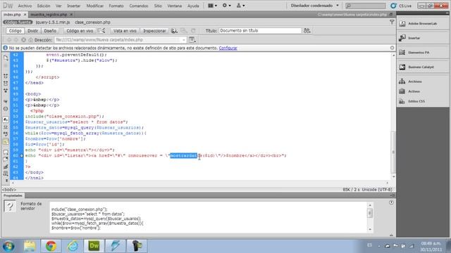This screenshot has height=253, width=451.
Task: Click the search field in top bar
Action: tap(365, 6)
